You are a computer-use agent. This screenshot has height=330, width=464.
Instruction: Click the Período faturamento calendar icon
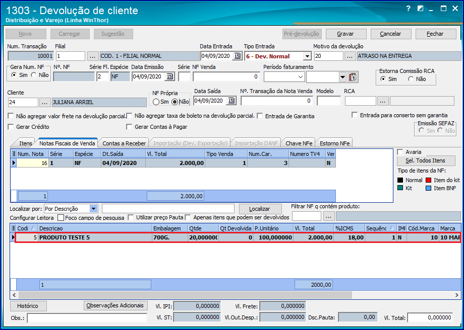click(353, 77)
